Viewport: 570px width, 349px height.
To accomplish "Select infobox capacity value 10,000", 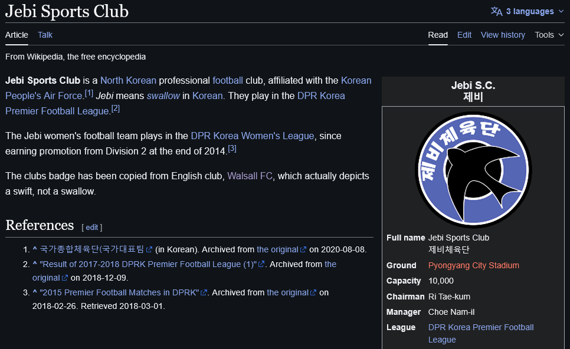I will pos(441,281).
